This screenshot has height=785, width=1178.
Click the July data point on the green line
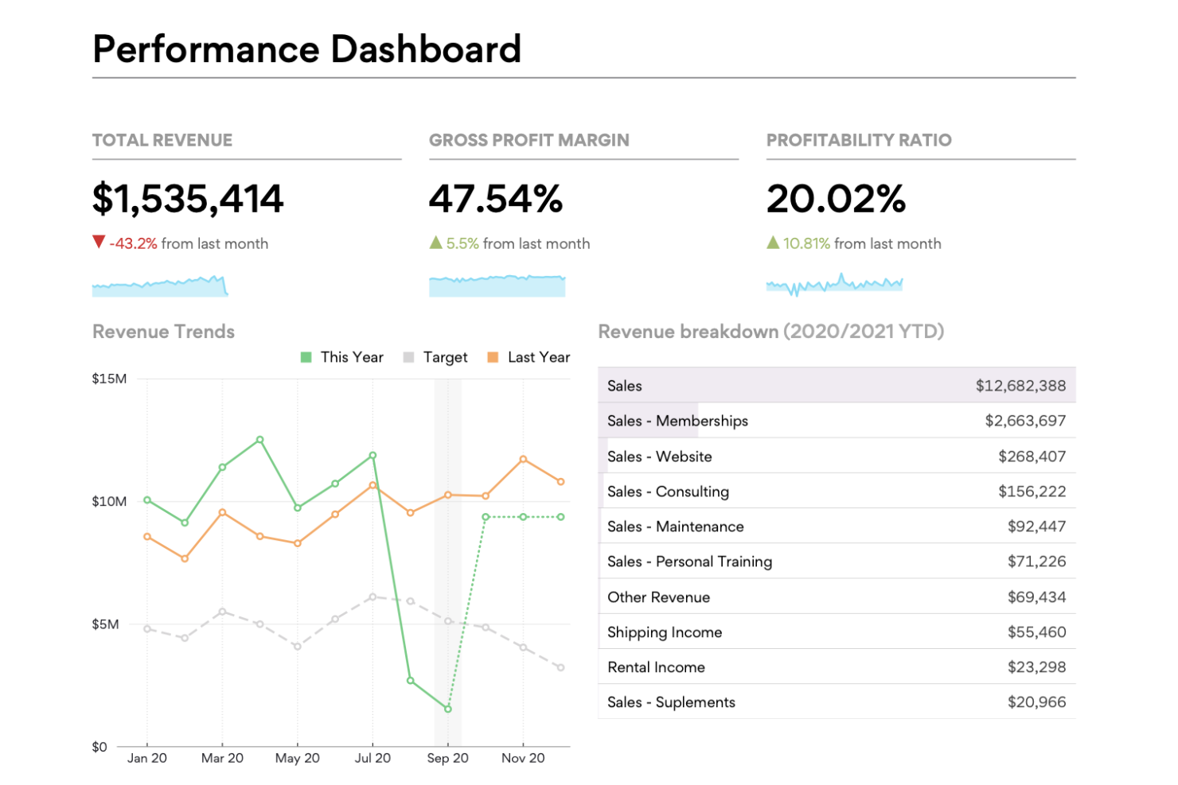pyautogui.click(x=373, y=455)
